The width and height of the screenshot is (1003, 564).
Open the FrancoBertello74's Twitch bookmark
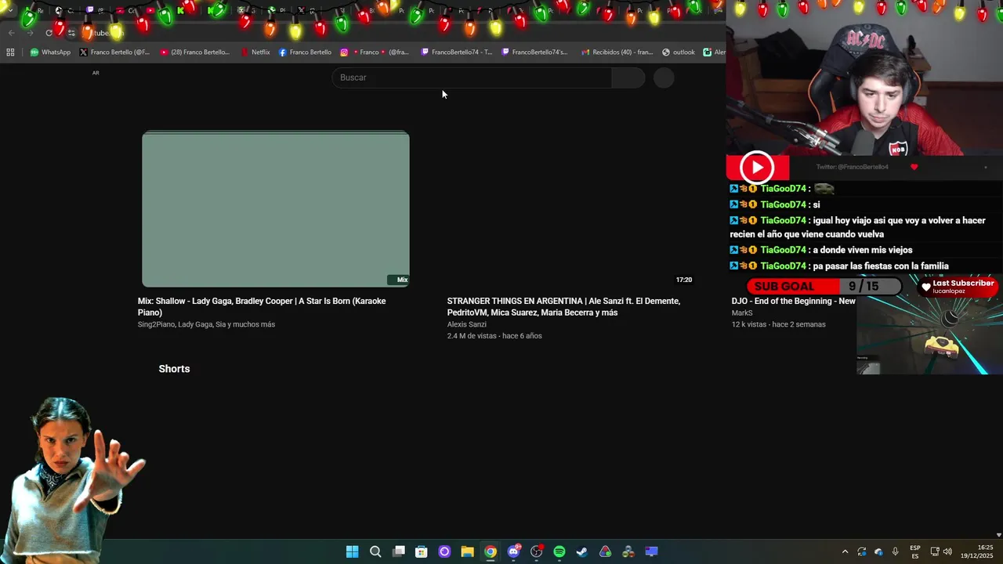coord(534,52)
